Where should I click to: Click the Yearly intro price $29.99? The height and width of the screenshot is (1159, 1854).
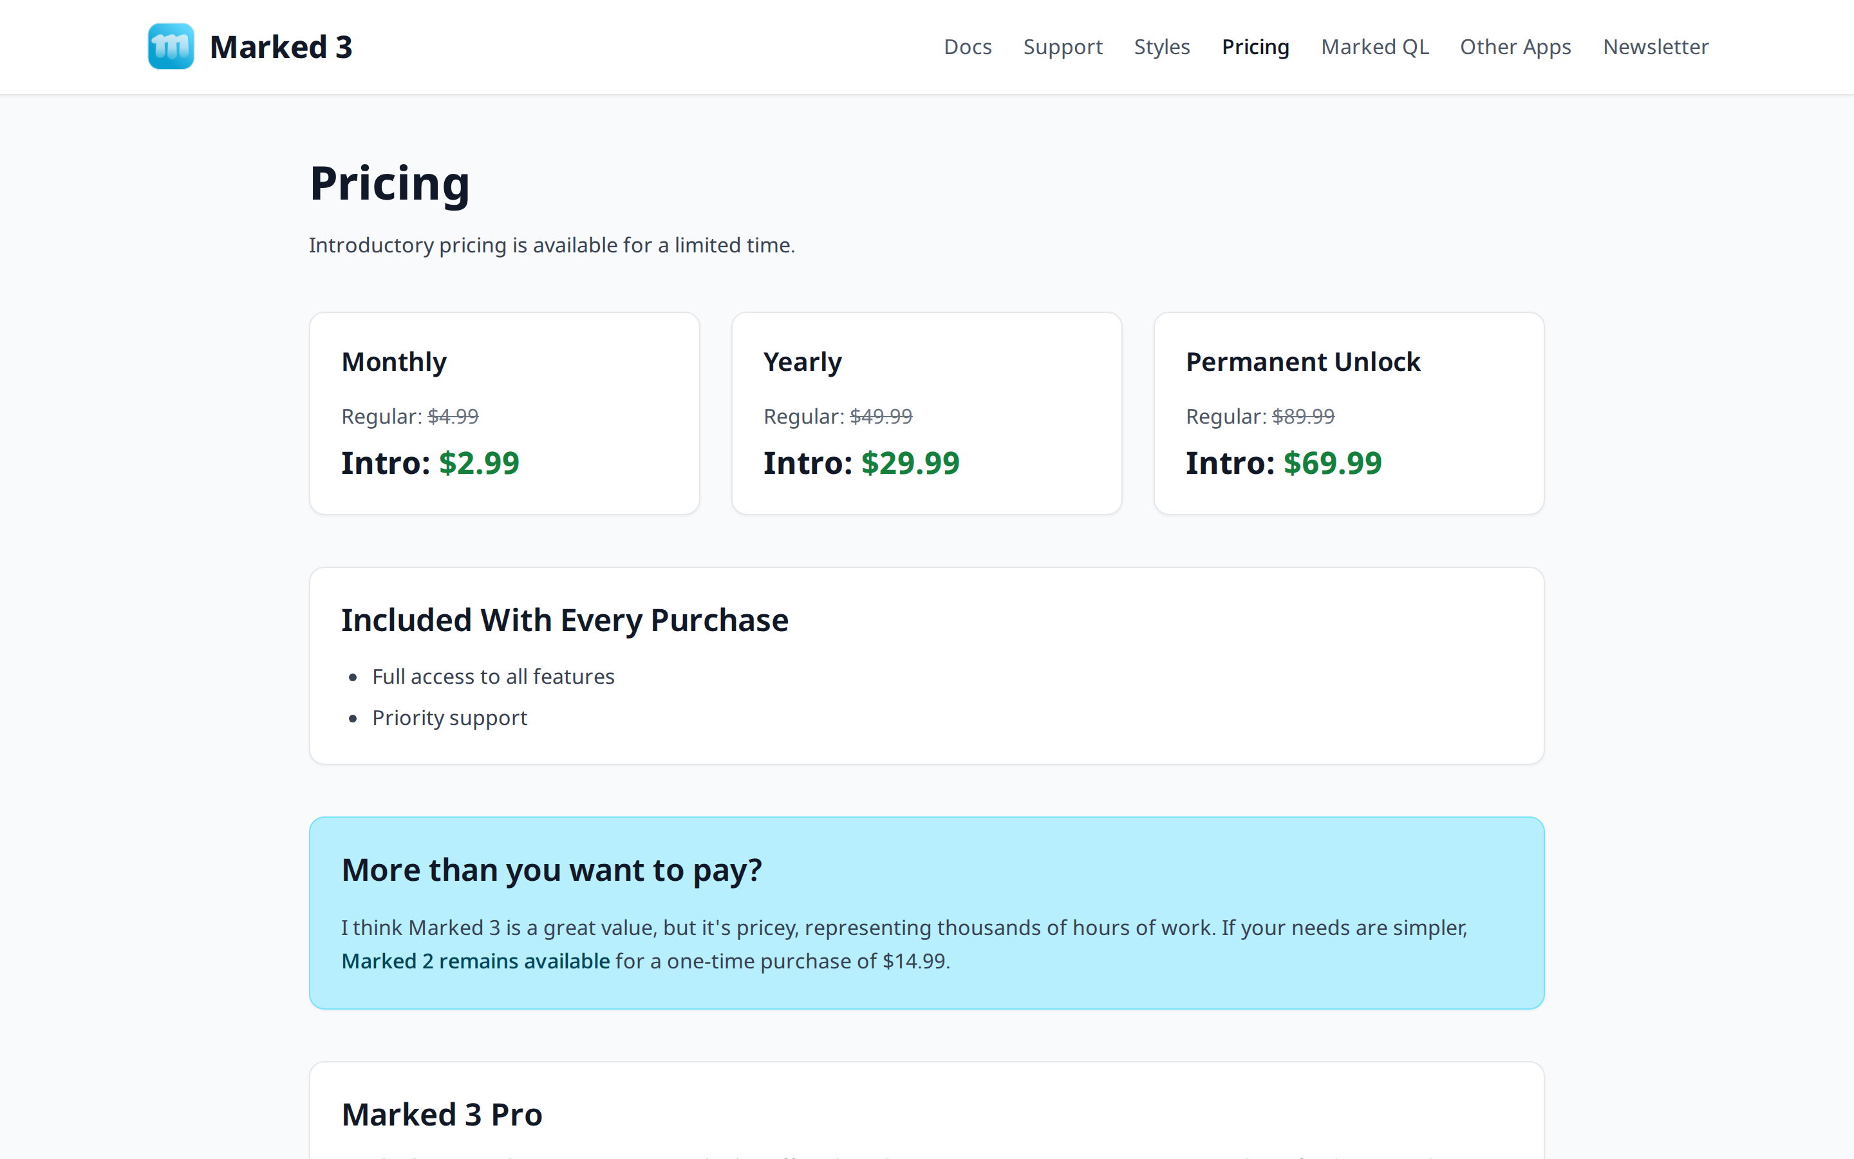pos(910,463)
